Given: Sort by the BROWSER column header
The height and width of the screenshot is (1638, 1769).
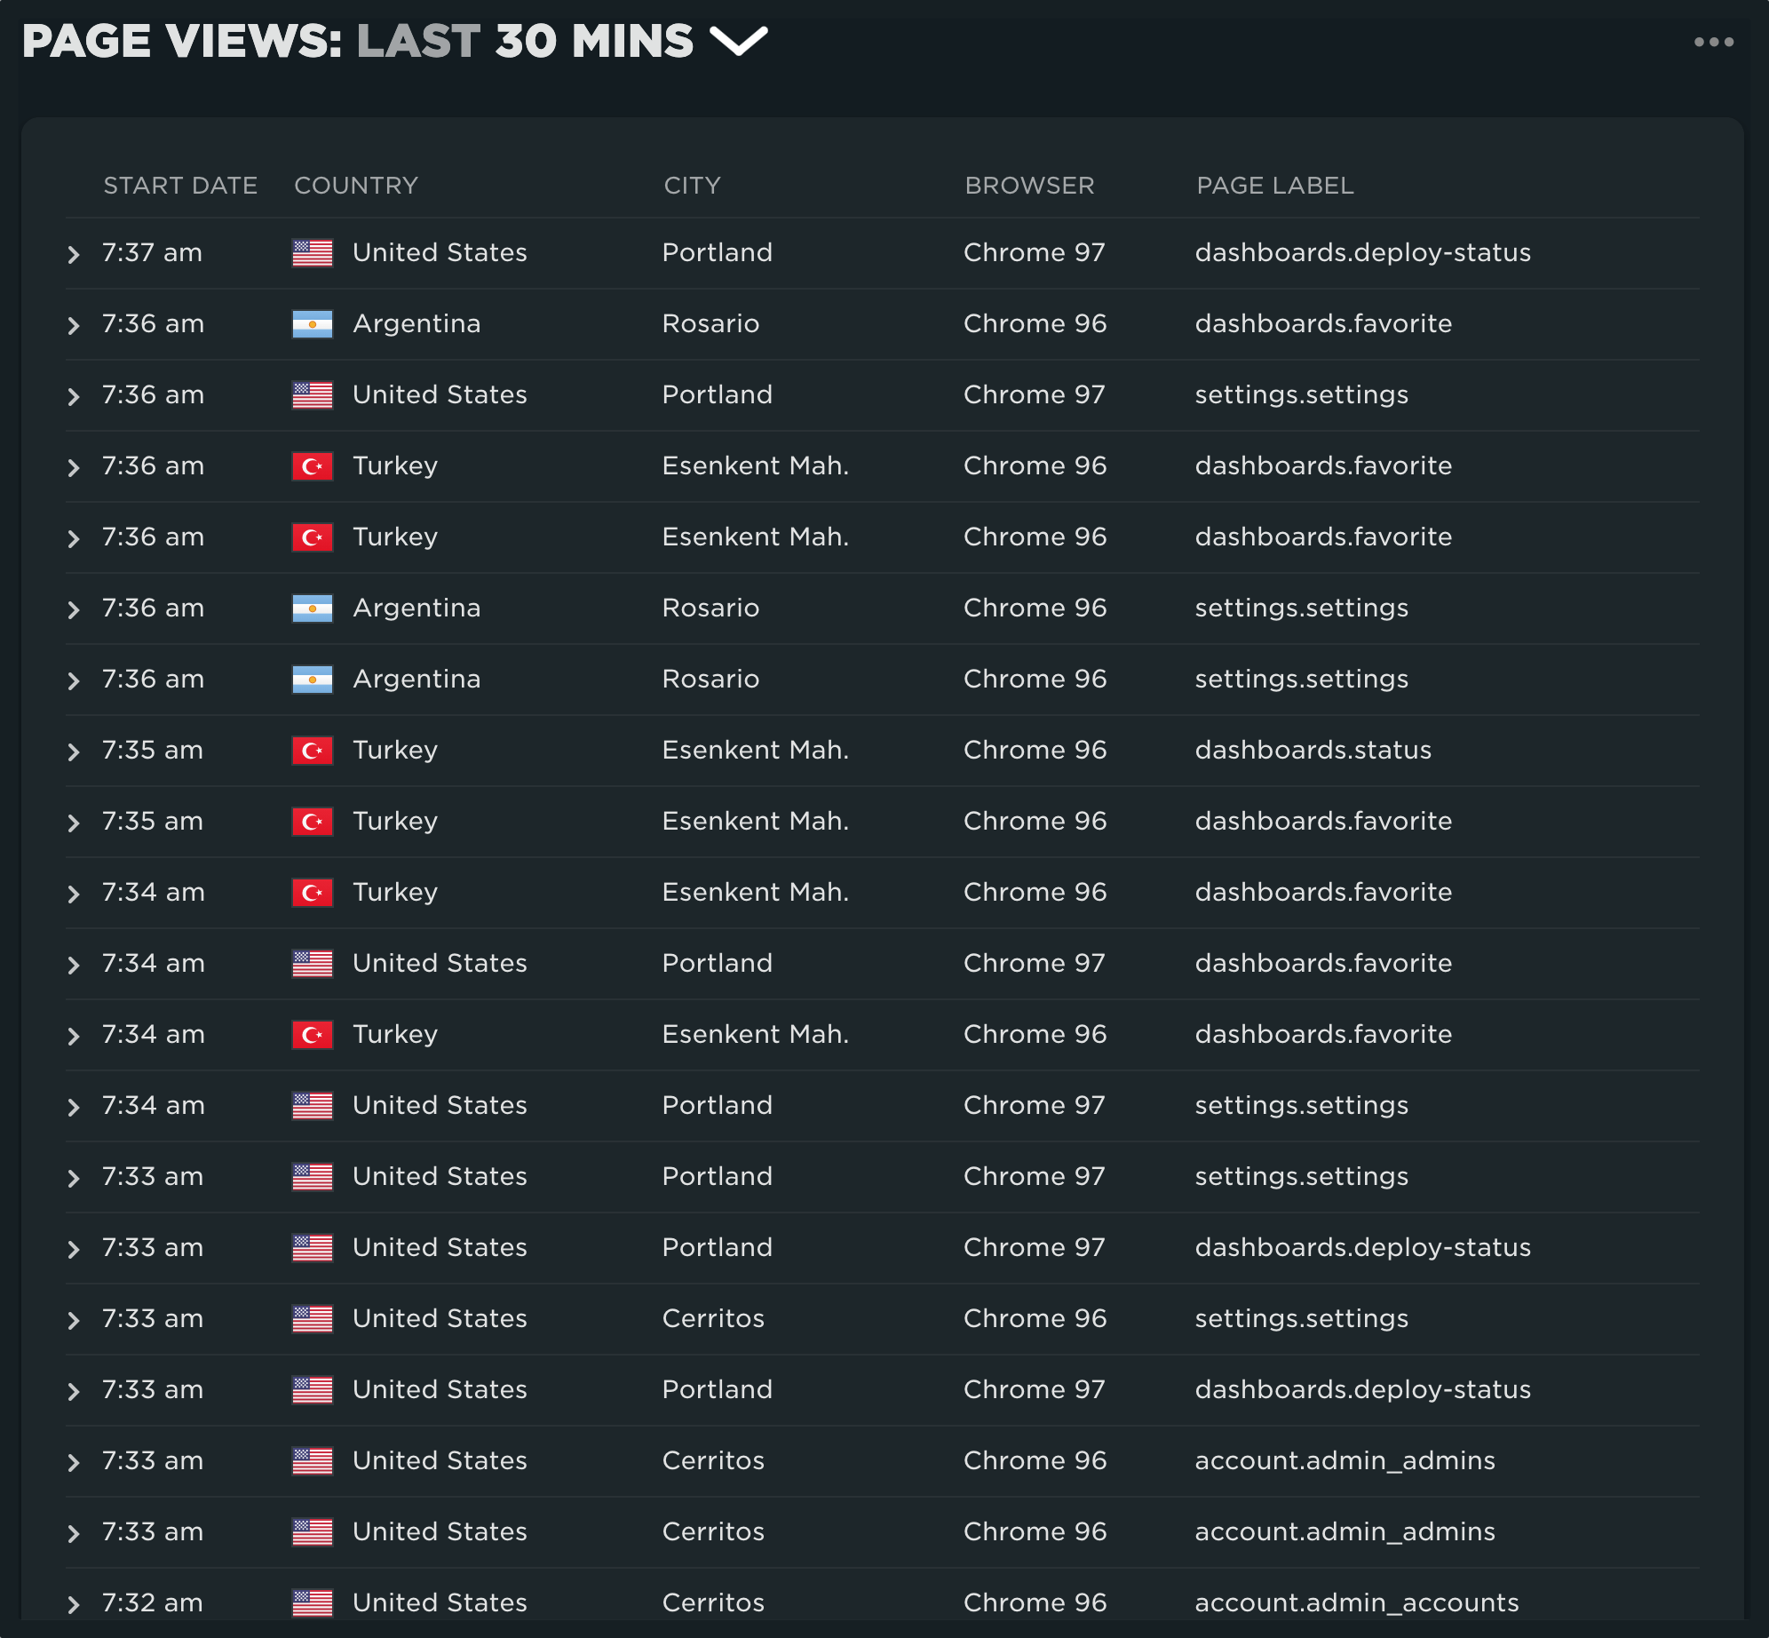Looking at the screenshot, I should [x=1029, y=185].
